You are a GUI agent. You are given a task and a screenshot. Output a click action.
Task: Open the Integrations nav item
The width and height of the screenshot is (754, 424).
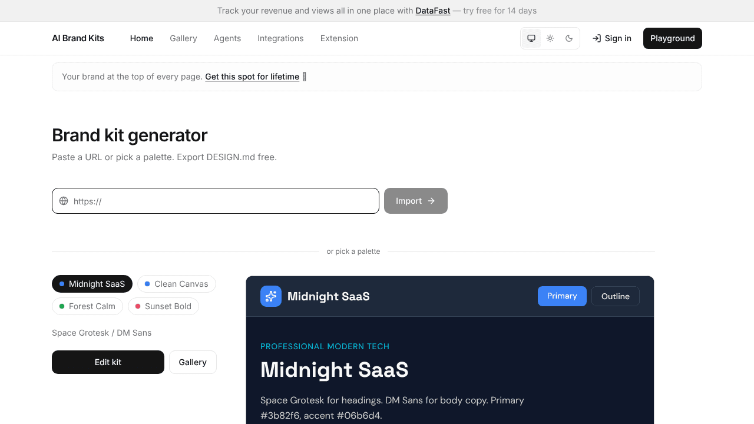coord(280,38)
